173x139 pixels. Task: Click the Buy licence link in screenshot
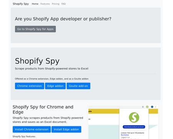tap(125, 135)
